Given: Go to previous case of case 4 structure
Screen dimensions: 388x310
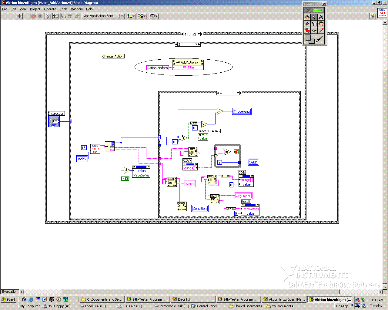Looking at the screenshot, I should click(x=218, y=93).
